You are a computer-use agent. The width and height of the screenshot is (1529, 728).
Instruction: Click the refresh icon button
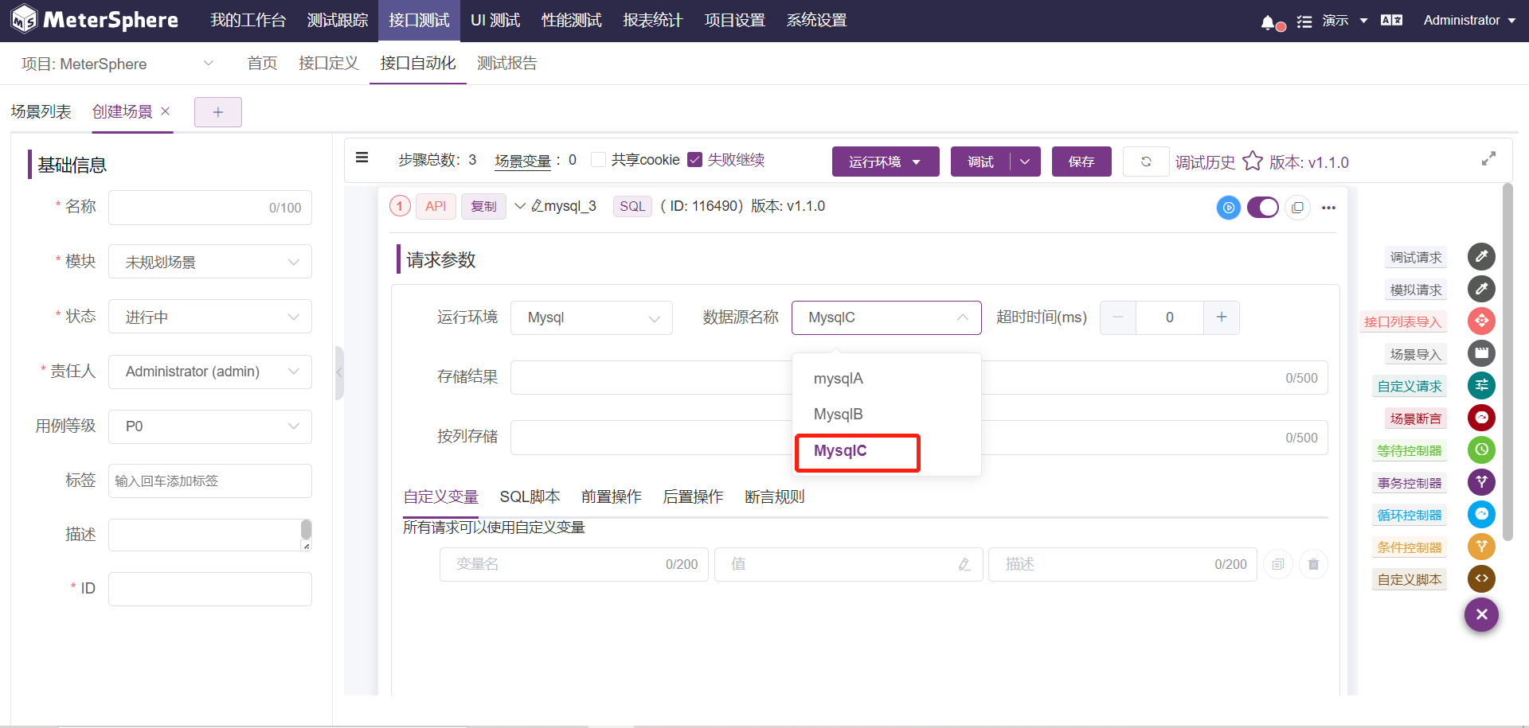coord(1146,162)
